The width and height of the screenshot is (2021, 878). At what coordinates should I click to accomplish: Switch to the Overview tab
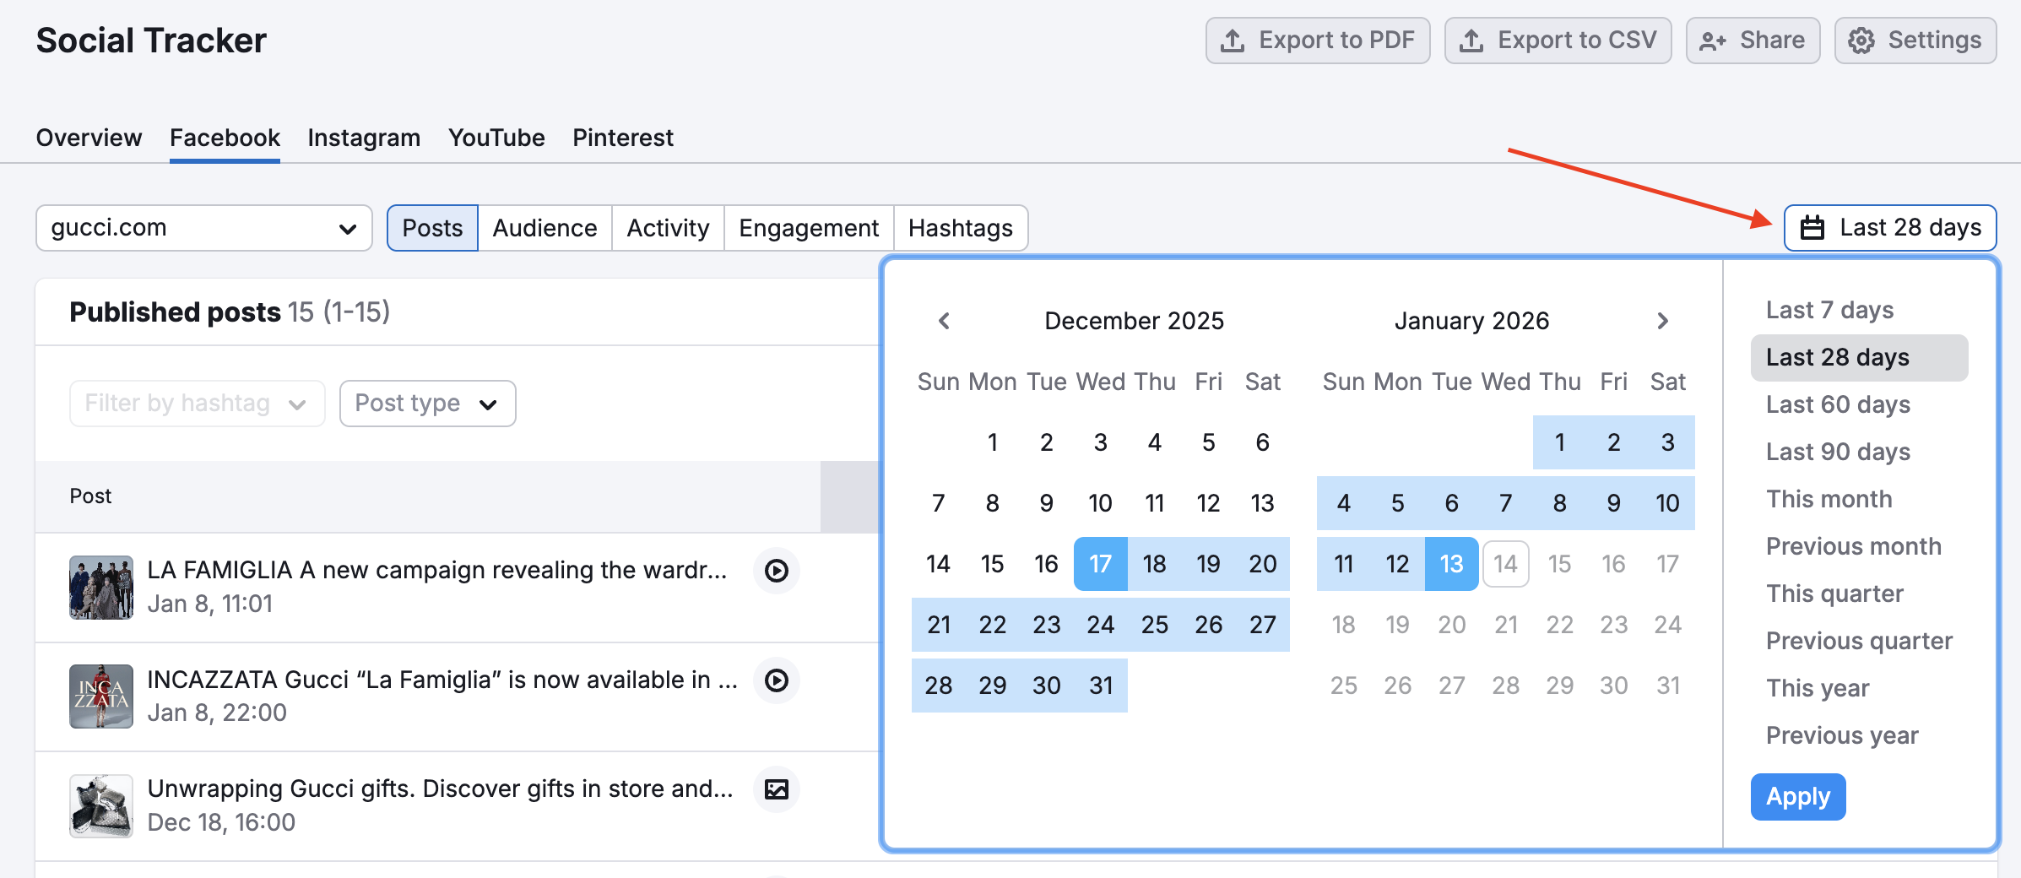(88, 137)
